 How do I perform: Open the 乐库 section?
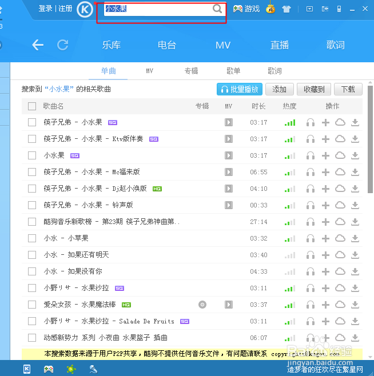[112, 45]
